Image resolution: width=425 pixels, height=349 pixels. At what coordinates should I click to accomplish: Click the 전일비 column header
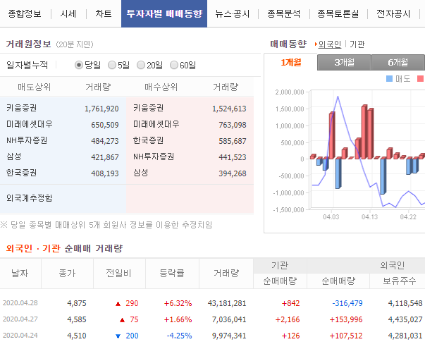click(118, 274)
